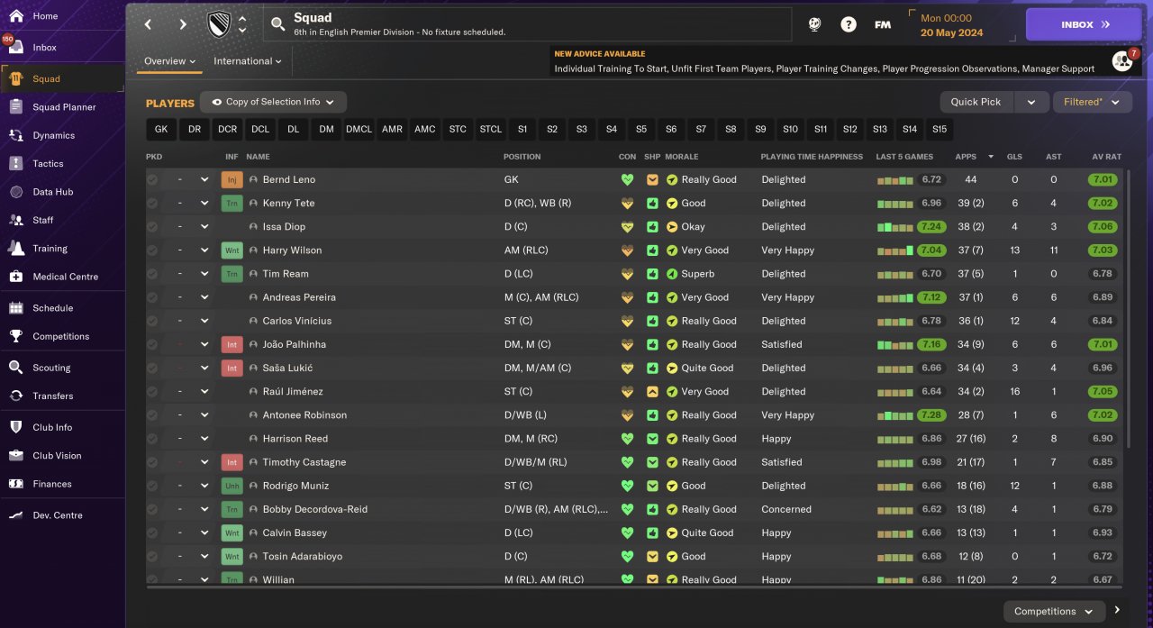This screenshot has height=628, width=1153.
Task: Click the Medical Centre icon
Action: tap(15, 277)
